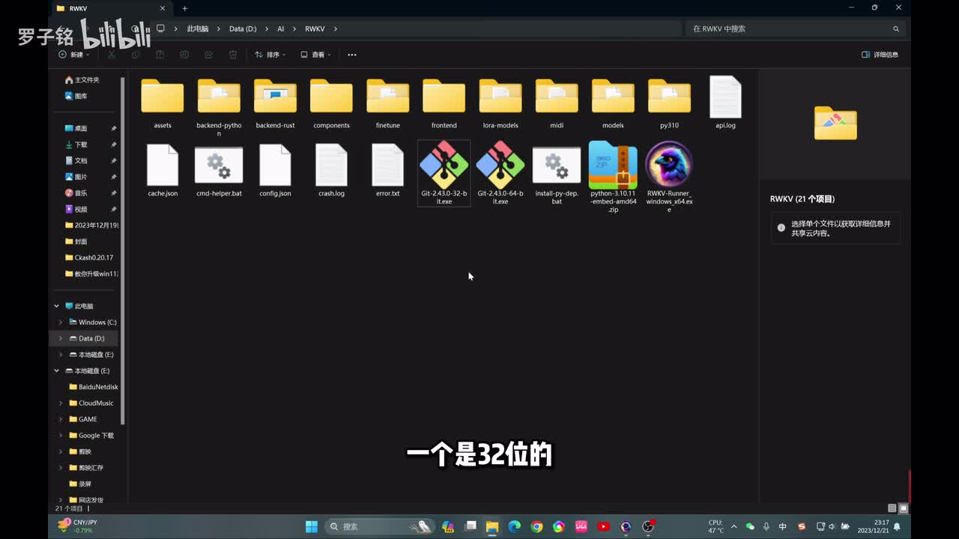Switch to details list view in status bar
Viewport: 959px width, 539px height.
tap(892, 508)
